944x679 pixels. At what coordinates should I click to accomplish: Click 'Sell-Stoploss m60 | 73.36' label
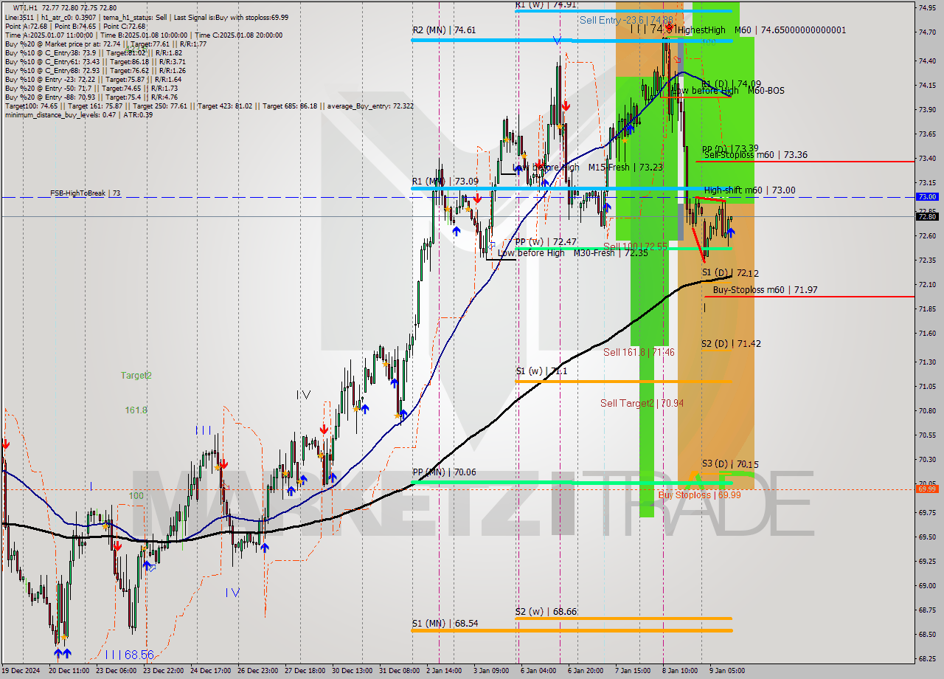pos(755,155)
